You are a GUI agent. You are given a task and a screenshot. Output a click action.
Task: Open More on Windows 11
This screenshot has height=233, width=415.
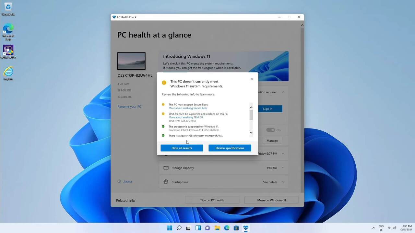pyautogui.click(x=272, y=200)
